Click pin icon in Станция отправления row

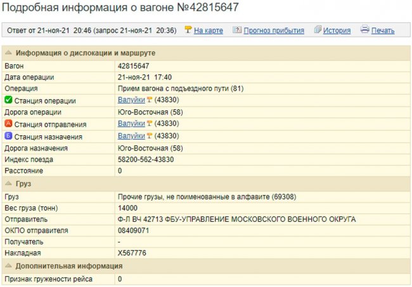click(x=150, y=124)
